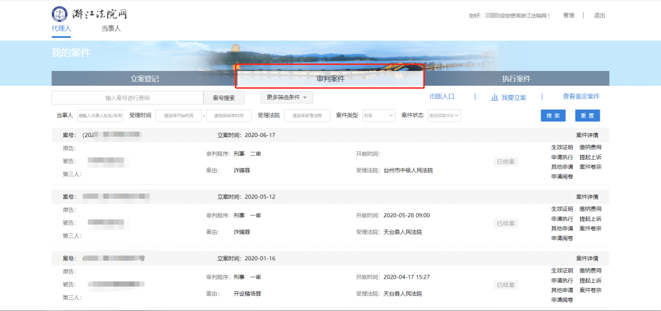Click the 我的案件 page heading
The height and width of the screenshot is (311, 661).
pyautogui.click(x=71, y=53)
